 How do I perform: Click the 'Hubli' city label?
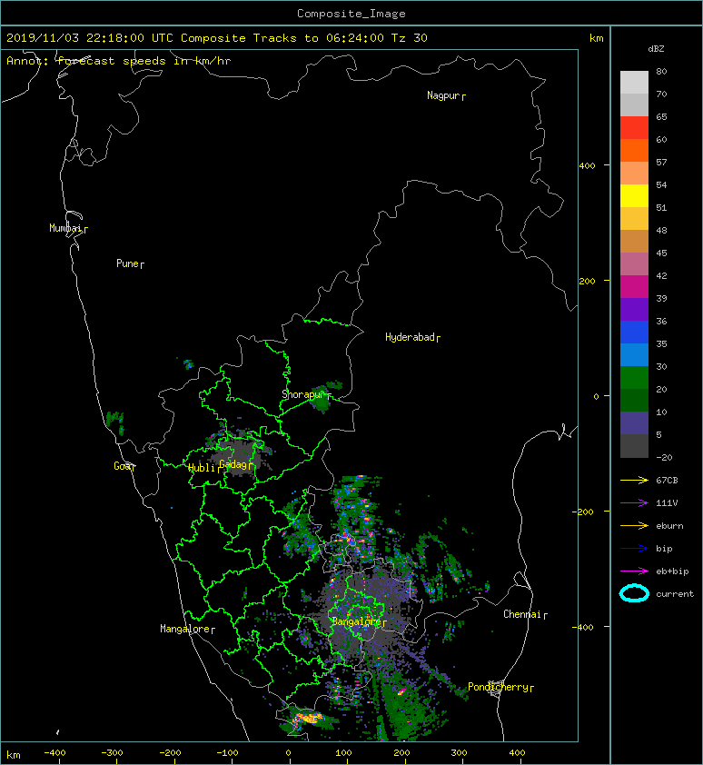(202, 468)
